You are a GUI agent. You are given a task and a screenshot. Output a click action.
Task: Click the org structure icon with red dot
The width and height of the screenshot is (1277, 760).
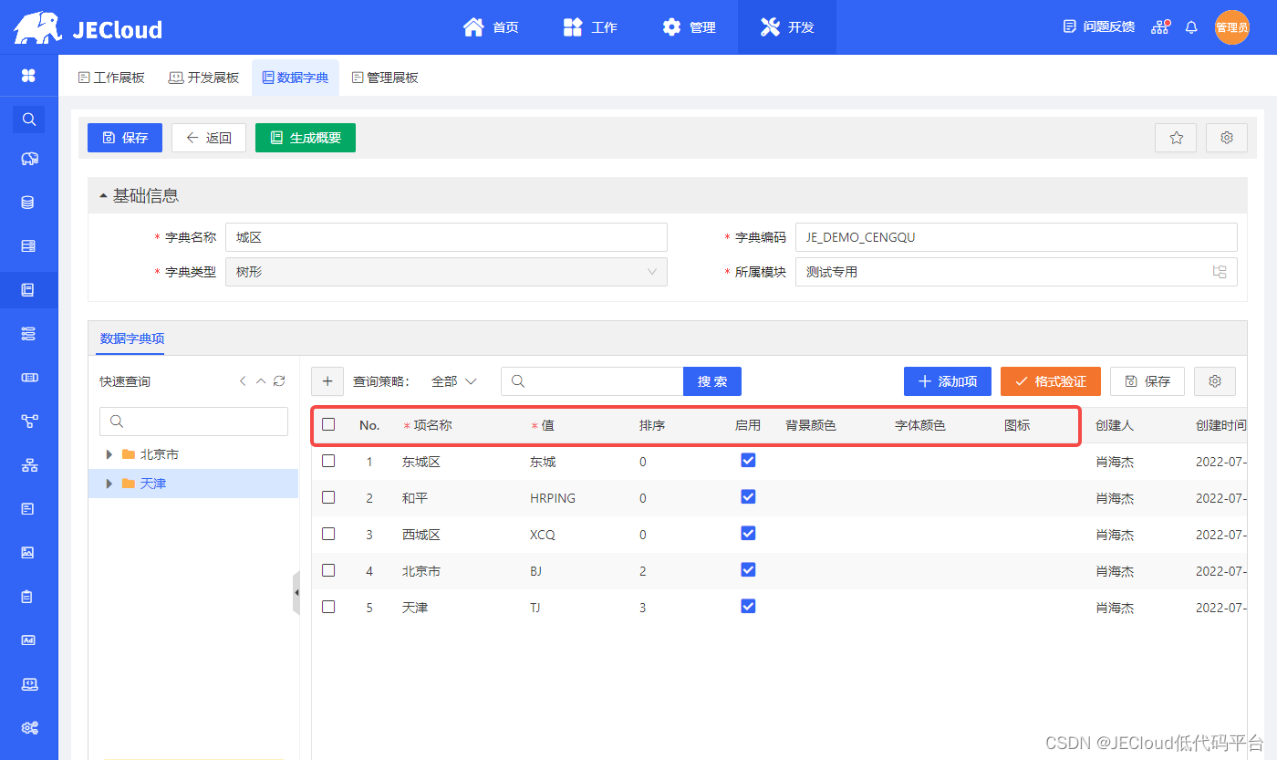pyautogui.click(x=1160, y=26)
